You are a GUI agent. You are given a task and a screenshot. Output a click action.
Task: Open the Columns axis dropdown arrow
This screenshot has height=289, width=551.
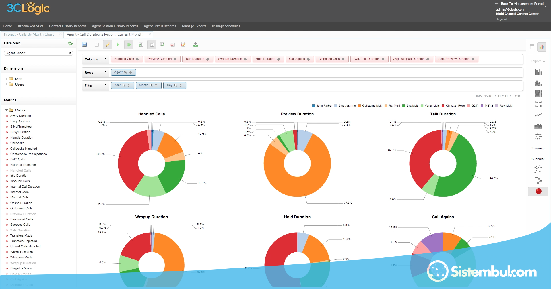coord(106,58)
